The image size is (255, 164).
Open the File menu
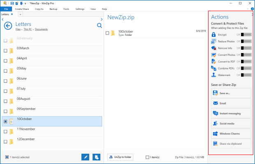click(x=6, y=9)
